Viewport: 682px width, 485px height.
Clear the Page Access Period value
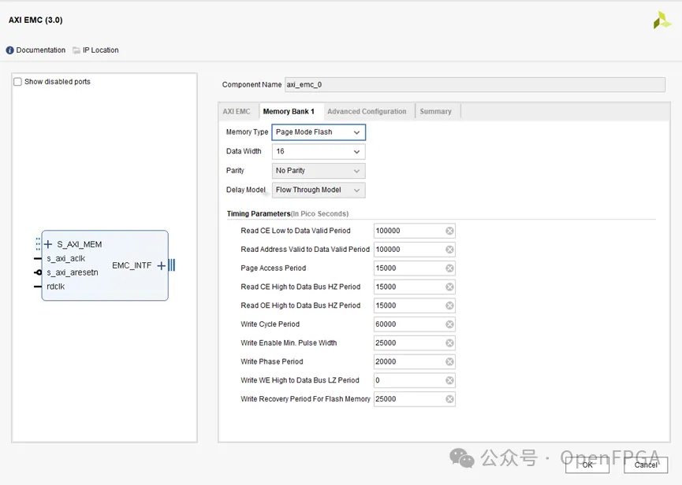449,268
